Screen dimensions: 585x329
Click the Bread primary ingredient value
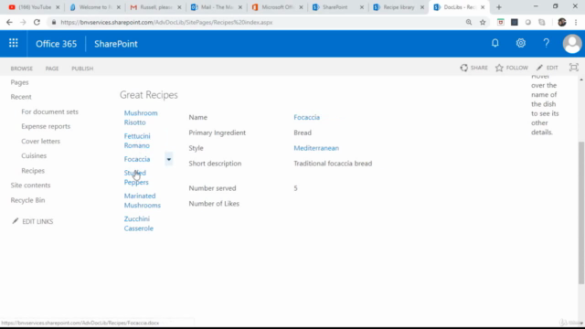point(303,133)
